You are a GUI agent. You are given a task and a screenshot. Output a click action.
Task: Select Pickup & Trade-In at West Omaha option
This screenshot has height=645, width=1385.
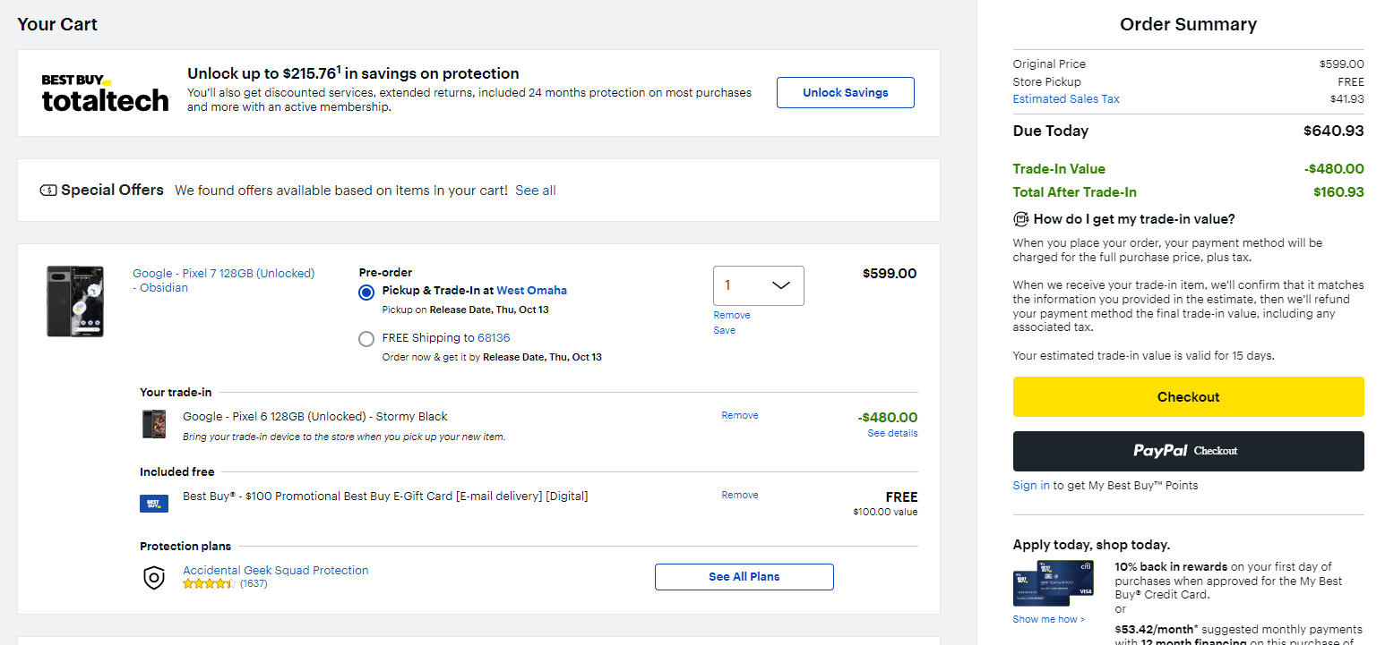[366, 293]
